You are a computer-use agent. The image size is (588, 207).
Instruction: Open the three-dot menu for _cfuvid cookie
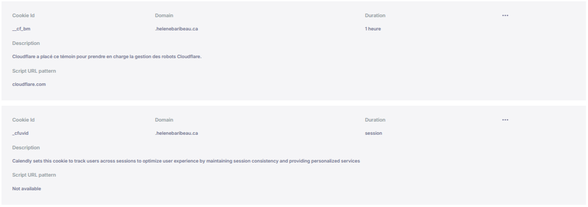click(505, 120)
